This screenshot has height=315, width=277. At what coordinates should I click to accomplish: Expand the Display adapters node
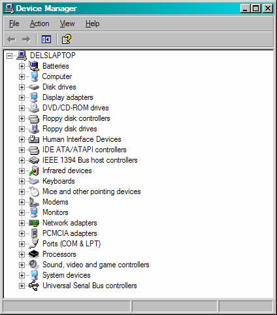coord(22,97)
